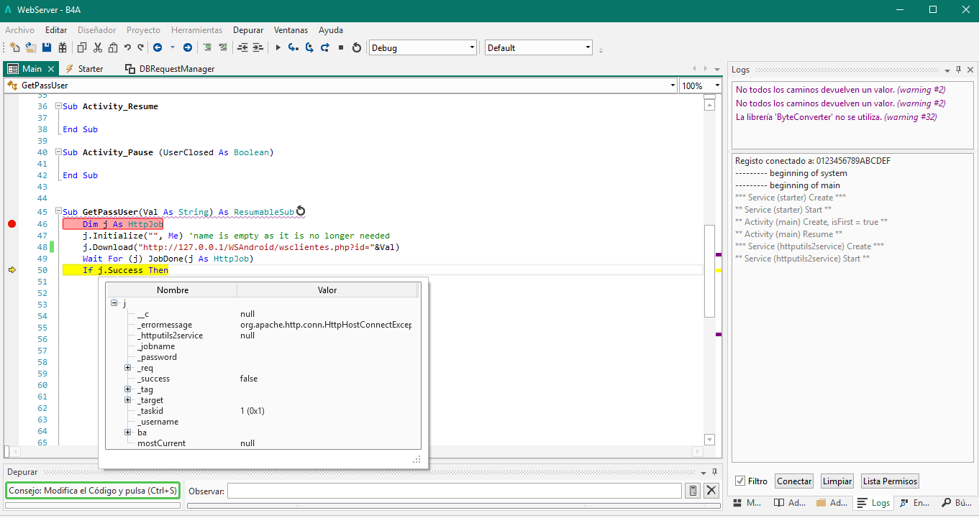Collapse Sub GetPassUser code fold

pos(58,212)
